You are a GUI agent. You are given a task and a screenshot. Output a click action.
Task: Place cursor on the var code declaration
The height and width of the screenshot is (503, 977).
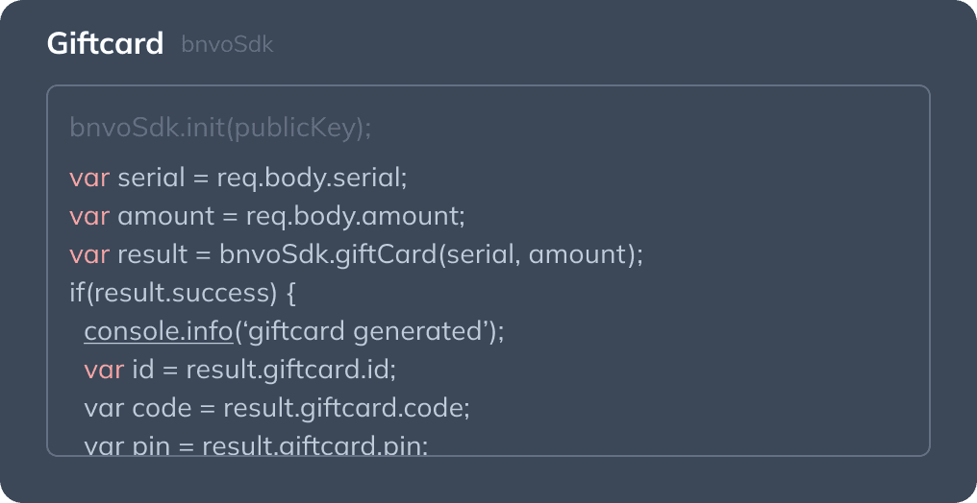tap(131, 408)
